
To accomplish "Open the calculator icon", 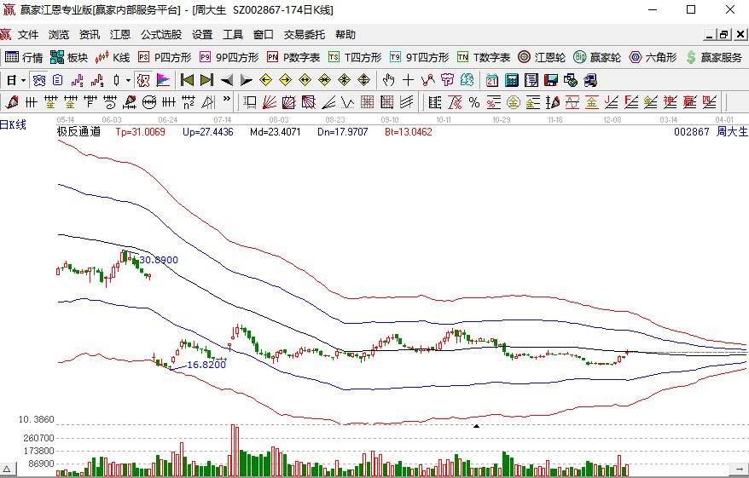I will [x=512, y=81].
